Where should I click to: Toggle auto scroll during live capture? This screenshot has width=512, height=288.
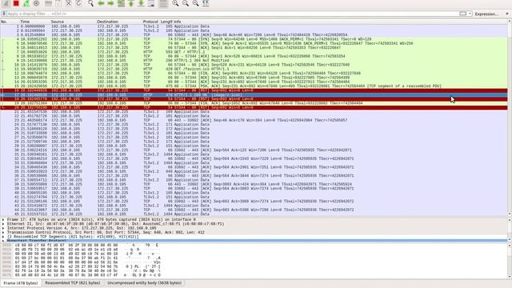pos(151,3)
